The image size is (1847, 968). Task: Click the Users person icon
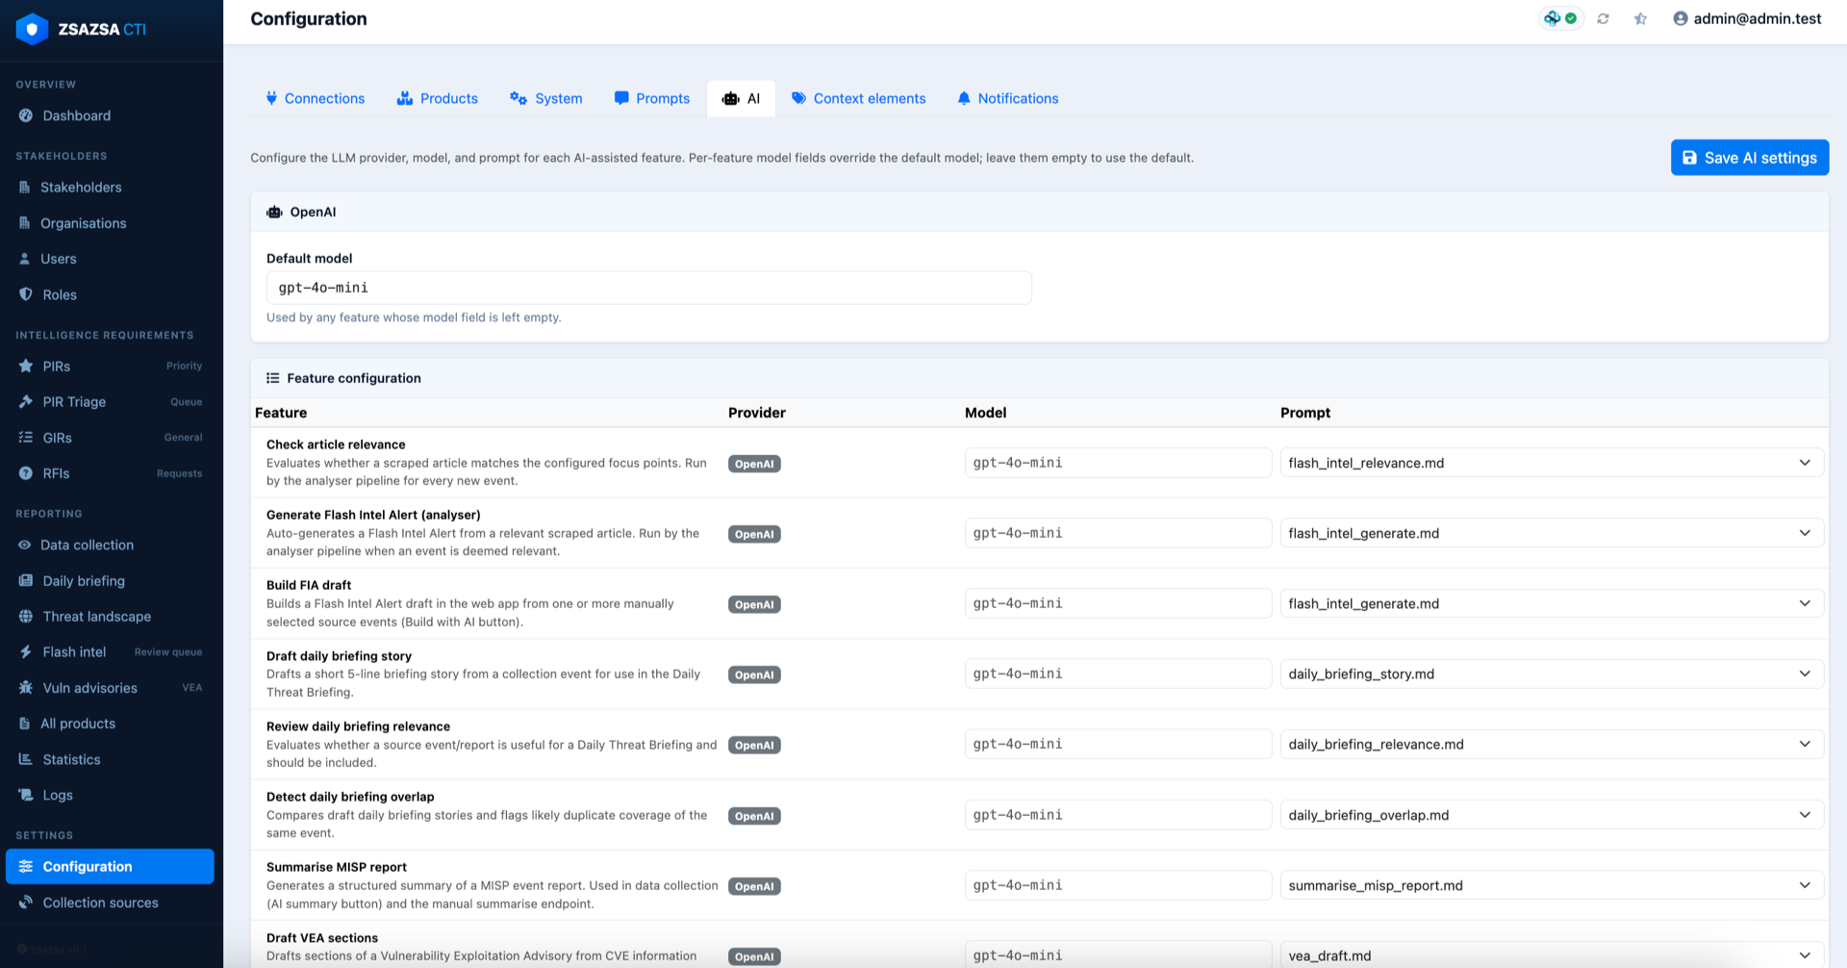click(25, 259)
